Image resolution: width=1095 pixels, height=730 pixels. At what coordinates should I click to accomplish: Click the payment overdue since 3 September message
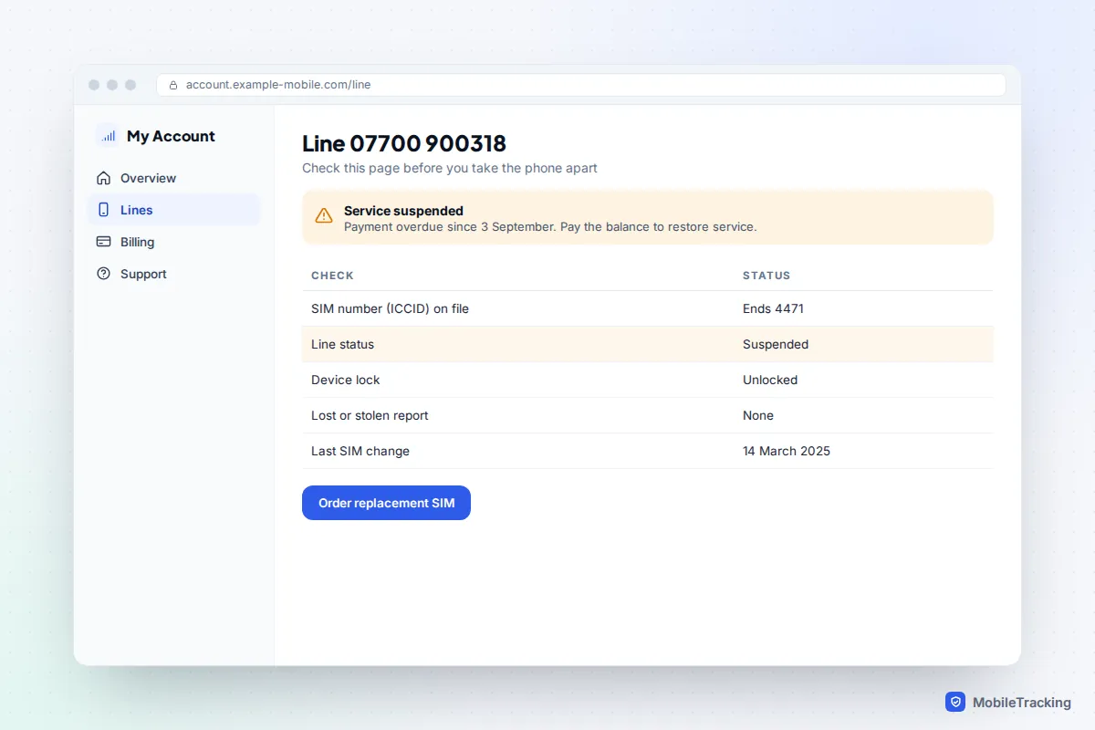[550, 226]
